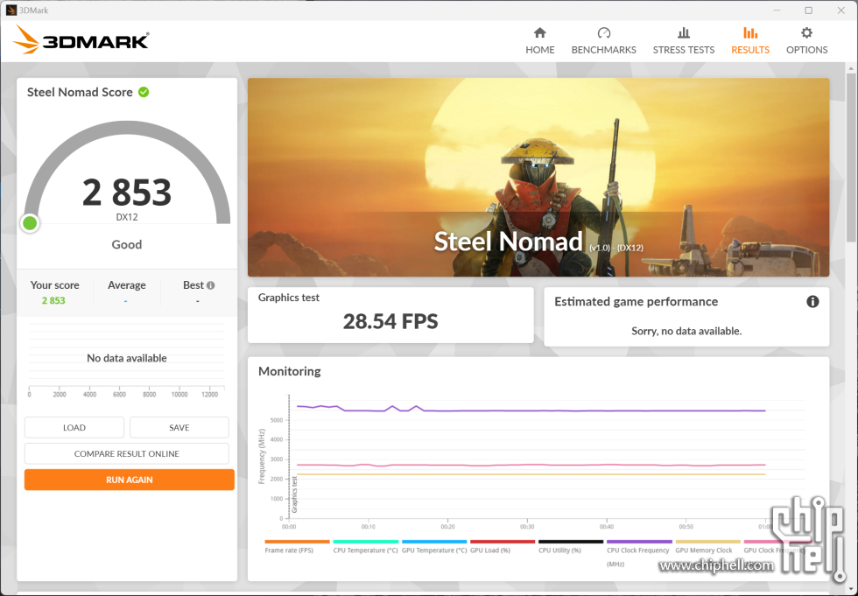The image size is (858, 596).
Task: Click the orange RUN AGAIN button
Action: click(130, 480)
